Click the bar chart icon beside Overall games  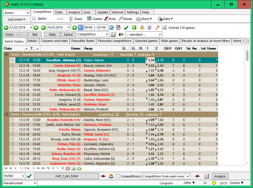164,27
